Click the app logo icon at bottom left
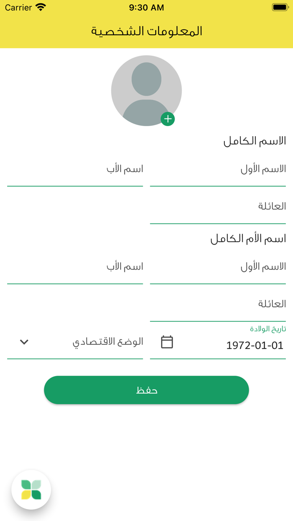The width and height of the screenshot is (293, 521). 31,489
